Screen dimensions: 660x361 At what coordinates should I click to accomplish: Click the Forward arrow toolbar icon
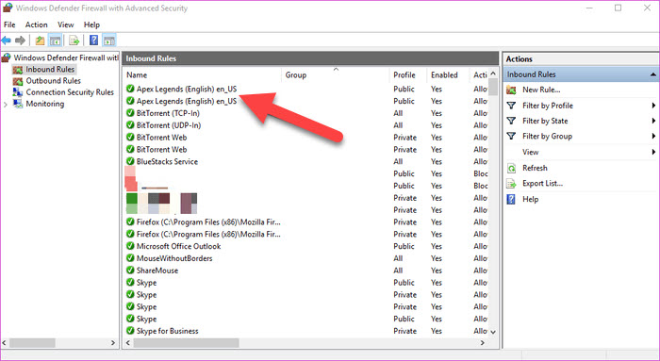coord(20,41)
